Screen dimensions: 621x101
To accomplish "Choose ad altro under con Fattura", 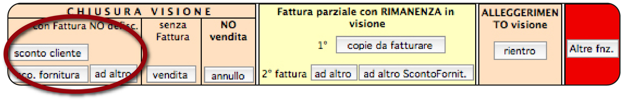I will click(x=113, y=74).
